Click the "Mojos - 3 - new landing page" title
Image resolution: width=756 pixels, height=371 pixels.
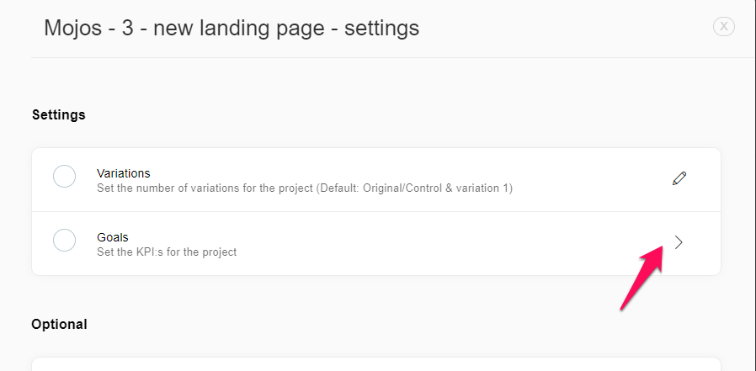[184, 28]
